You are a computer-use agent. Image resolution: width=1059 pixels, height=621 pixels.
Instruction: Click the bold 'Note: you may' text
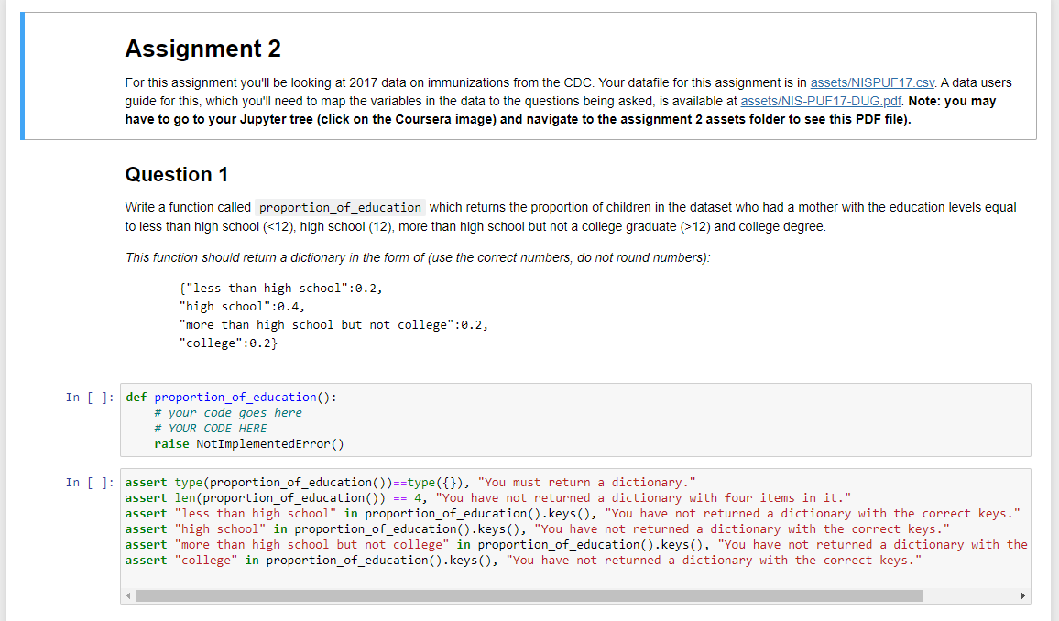(x=953, y=102)
